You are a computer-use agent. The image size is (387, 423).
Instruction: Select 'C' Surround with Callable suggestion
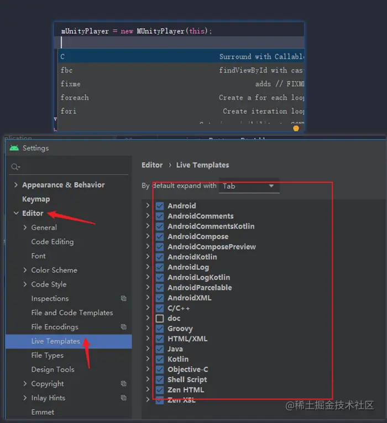(x=181, y=56)
